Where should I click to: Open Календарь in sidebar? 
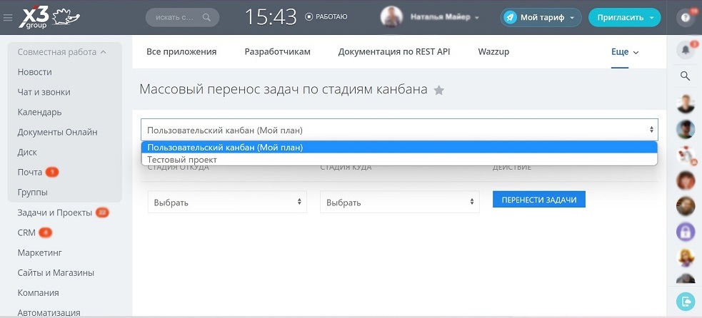click(39, 112)
